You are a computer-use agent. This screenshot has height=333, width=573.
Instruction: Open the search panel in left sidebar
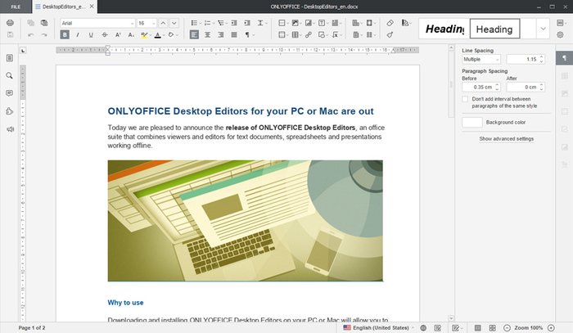coord(9,75)
